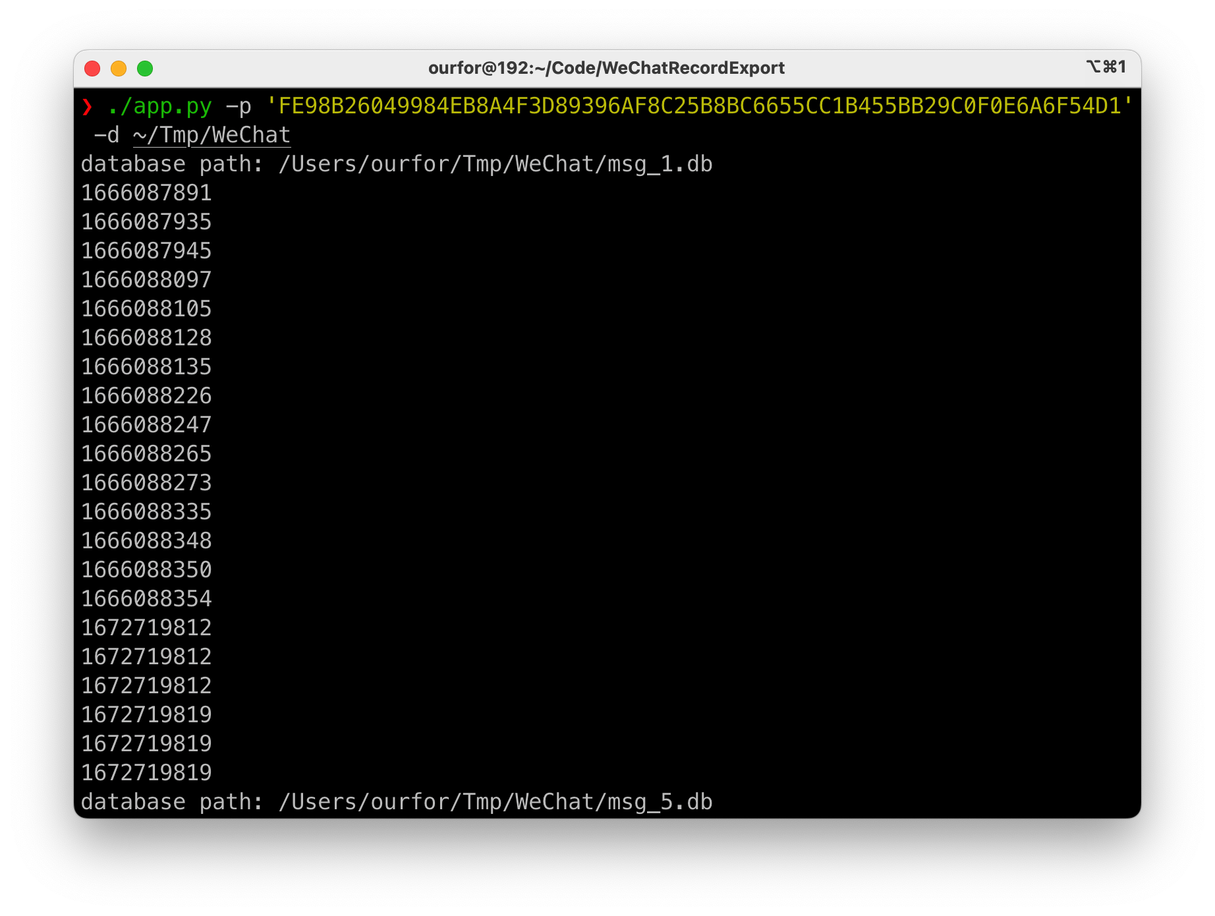
Task: Click the yellow minimize window button
Action: pos(119,69)
